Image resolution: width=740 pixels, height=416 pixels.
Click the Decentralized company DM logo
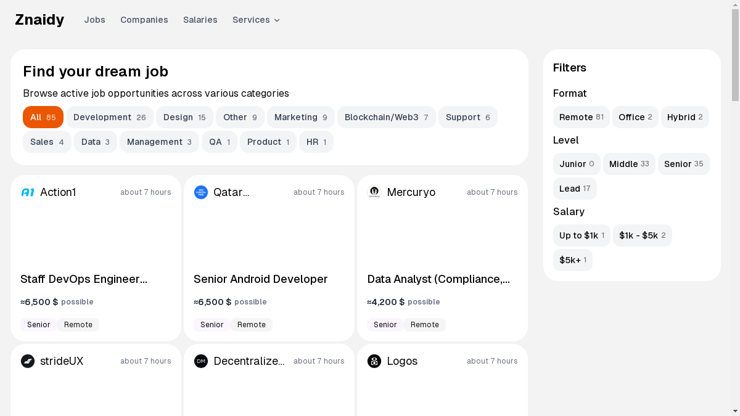point(201,361)
